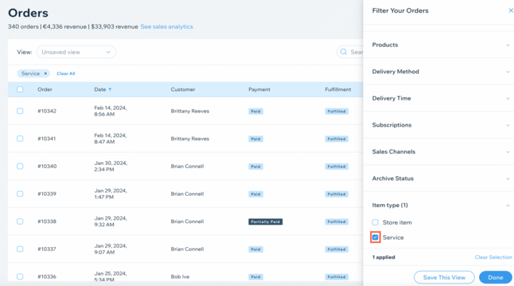
Task: Expand the Delivery Method filter section
Action: [508, 72]
